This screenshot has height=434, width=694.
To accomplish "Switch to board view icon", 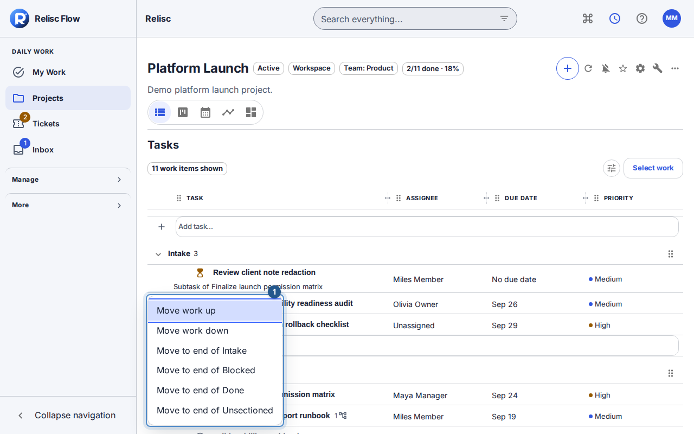I will coord(183,112).
